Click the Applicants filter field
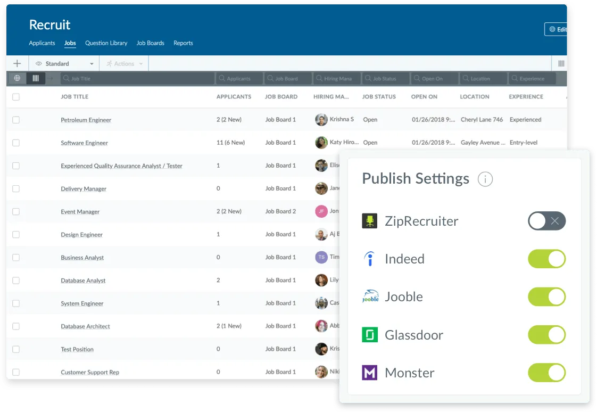 tap(240, 78)
